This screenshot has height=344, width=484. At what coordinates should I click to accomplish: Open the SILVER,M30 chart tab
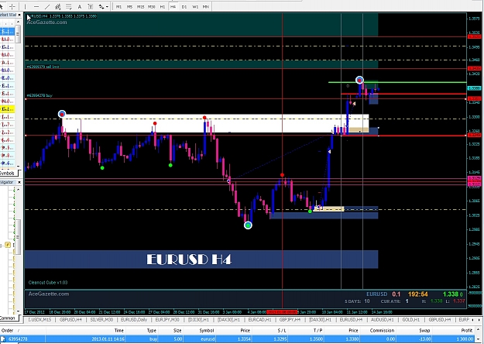pyautogui.click(x=102, y=320)
